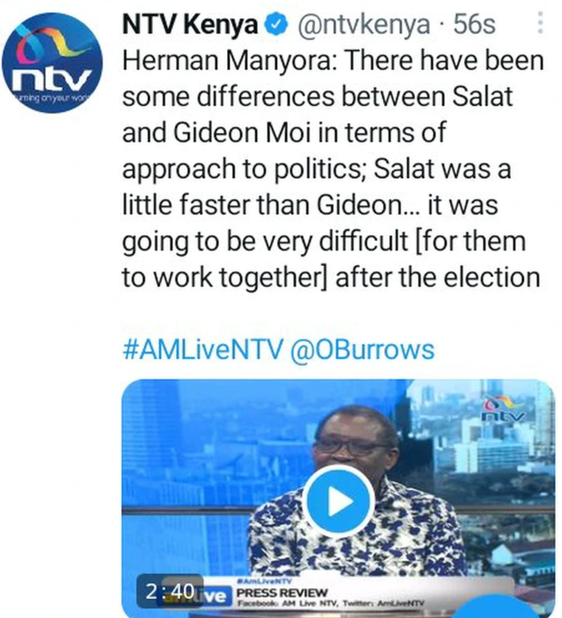Play the video with the play button
This screenshot has height=618, width=562.
point(340,502)
